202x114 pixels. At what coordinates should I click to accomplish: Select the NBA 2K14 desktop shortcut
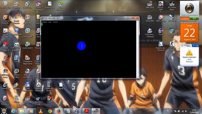click(x=150, y=5)
